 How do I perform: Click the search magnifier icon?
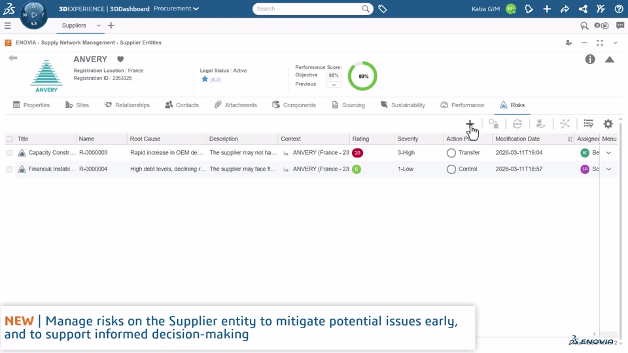(x=365, y=8)
